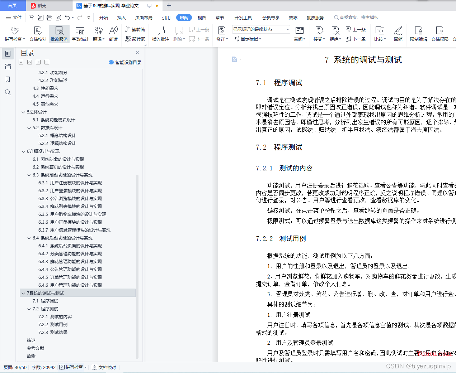The width and height of the screenshot is (456, 373).
Task: Go to previous revision (上一条)
Action: click(356, 30)
